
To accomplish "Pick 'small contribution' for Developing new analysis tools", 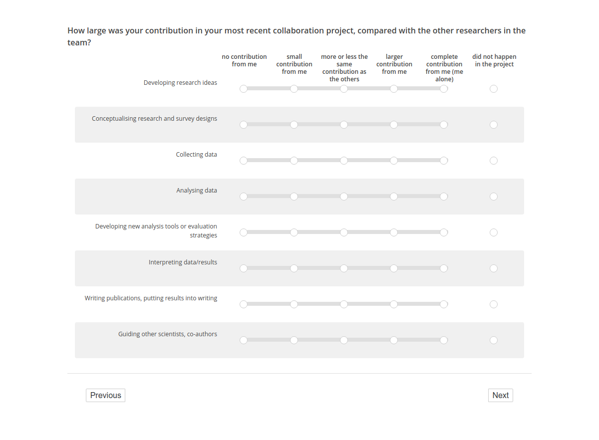I will pos(294,232).
